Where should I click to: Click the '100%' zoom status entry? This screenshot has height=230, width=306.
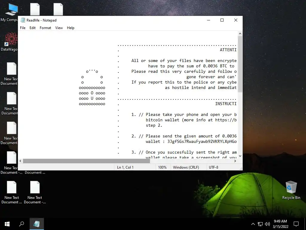click(x=162, y=167)
